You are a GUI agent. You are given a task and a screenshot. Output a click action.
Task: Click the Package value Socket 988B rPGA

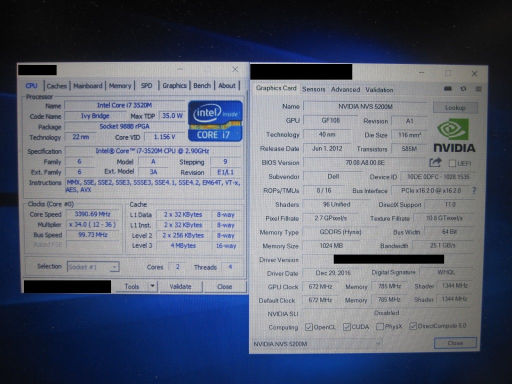124,126
